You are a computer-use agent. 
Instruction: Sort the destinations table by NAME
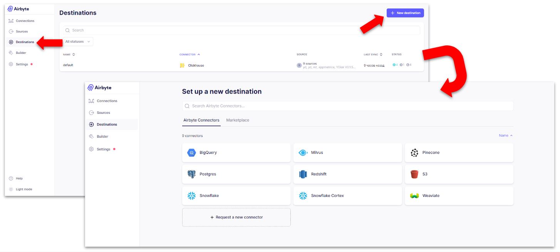point(69,55)
